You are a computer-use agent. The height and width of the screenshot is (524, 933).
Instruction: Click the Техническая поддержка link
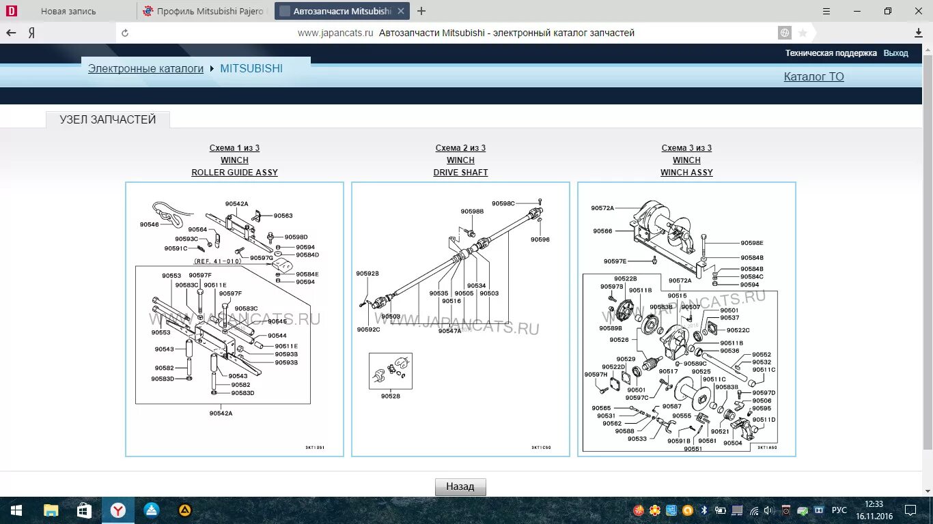[x=831, y=53]
